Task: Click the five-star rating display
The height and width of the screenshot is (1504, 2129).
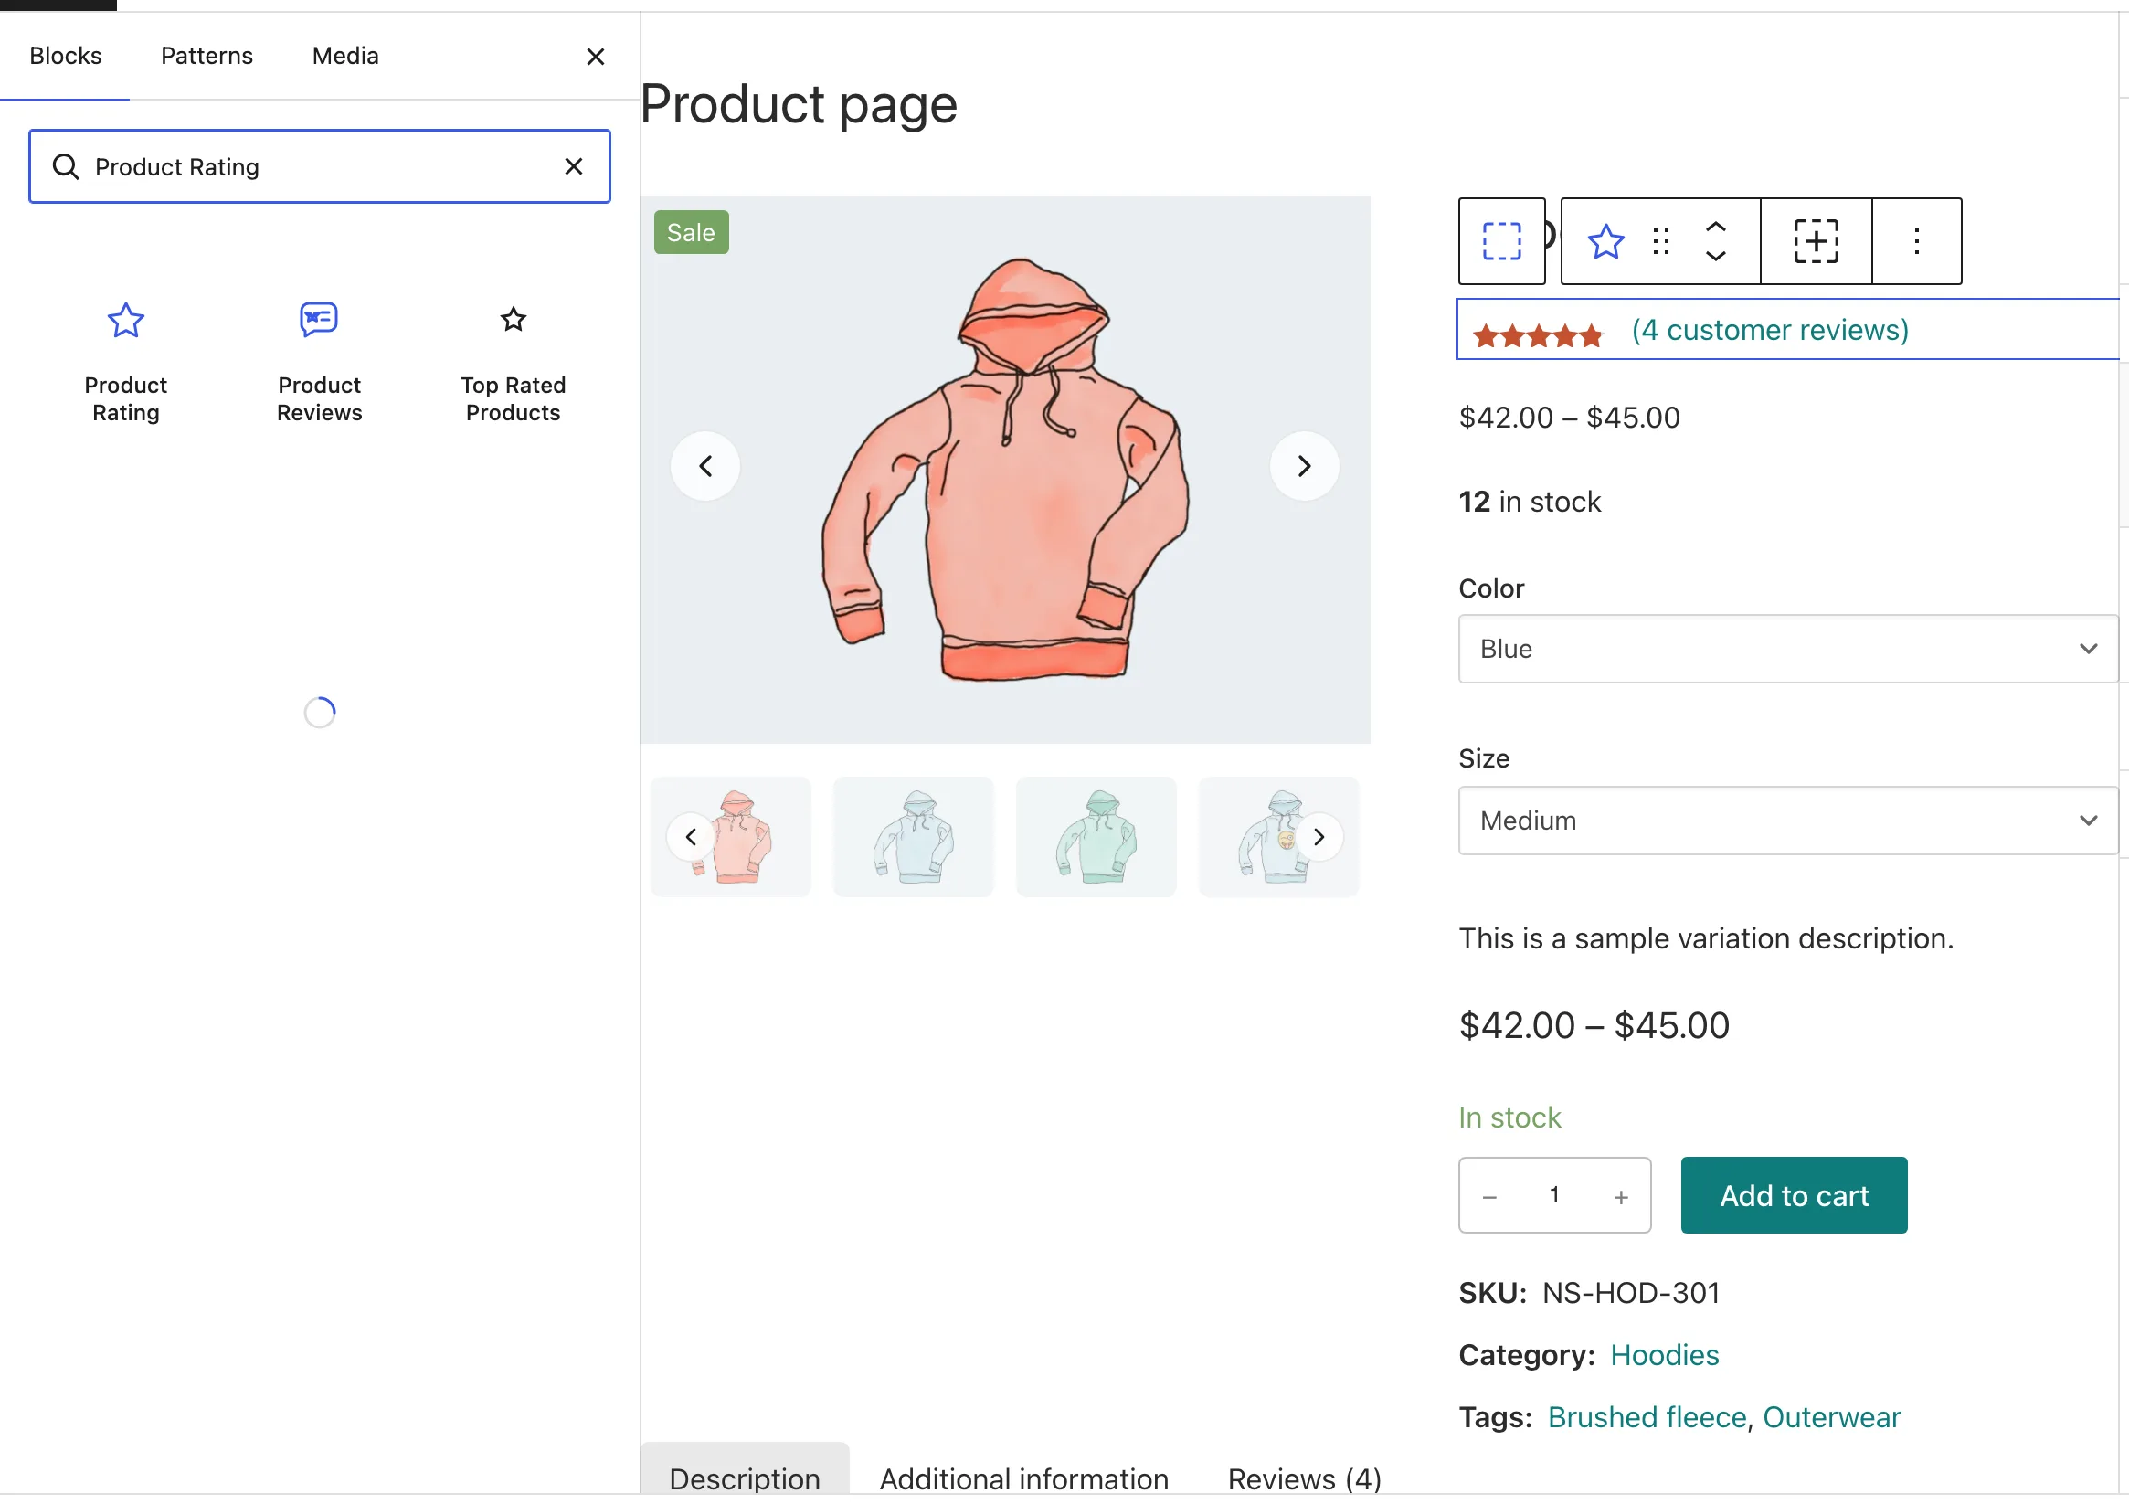Action: click(x=1538, y=335)
